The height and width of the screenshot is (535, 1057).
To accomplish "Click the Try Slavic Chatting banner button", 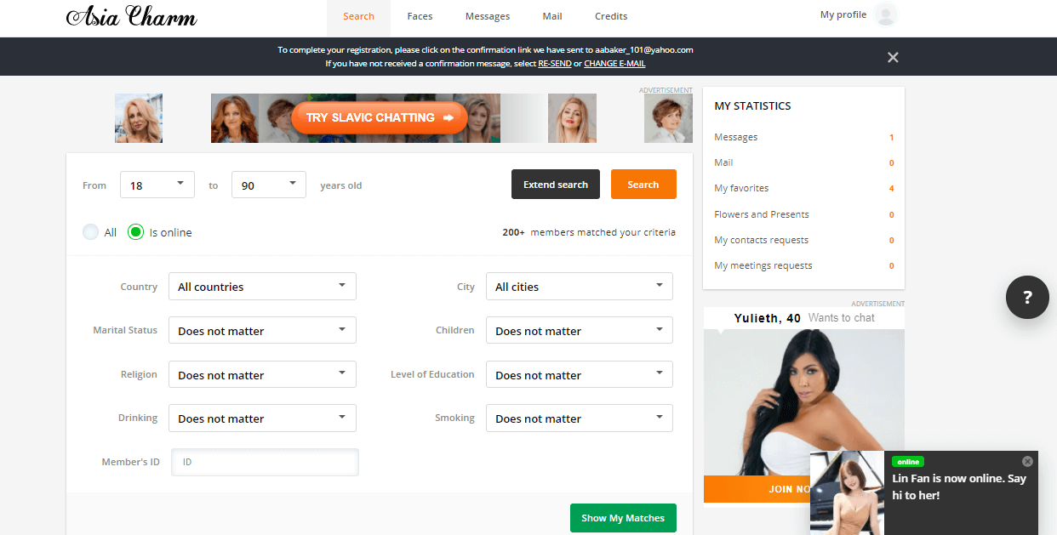I will click(x=379, y=118).
